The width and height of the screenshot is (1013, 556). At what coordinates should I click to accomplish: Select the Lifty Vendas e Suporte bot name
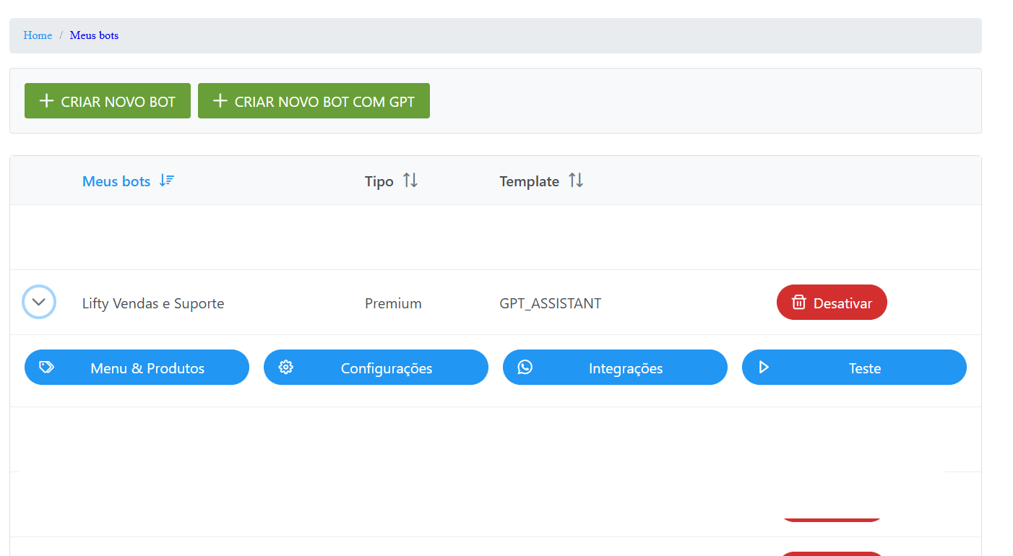click(153, 303)
